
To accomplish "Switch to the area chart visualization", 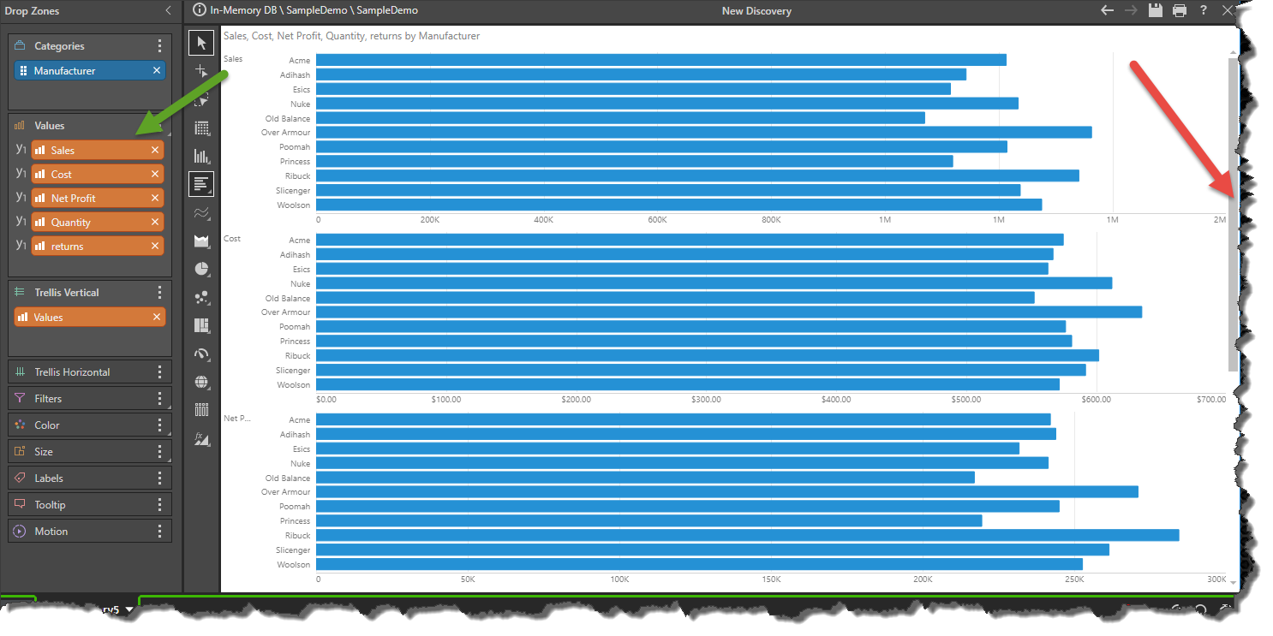I will pos(201,241).
